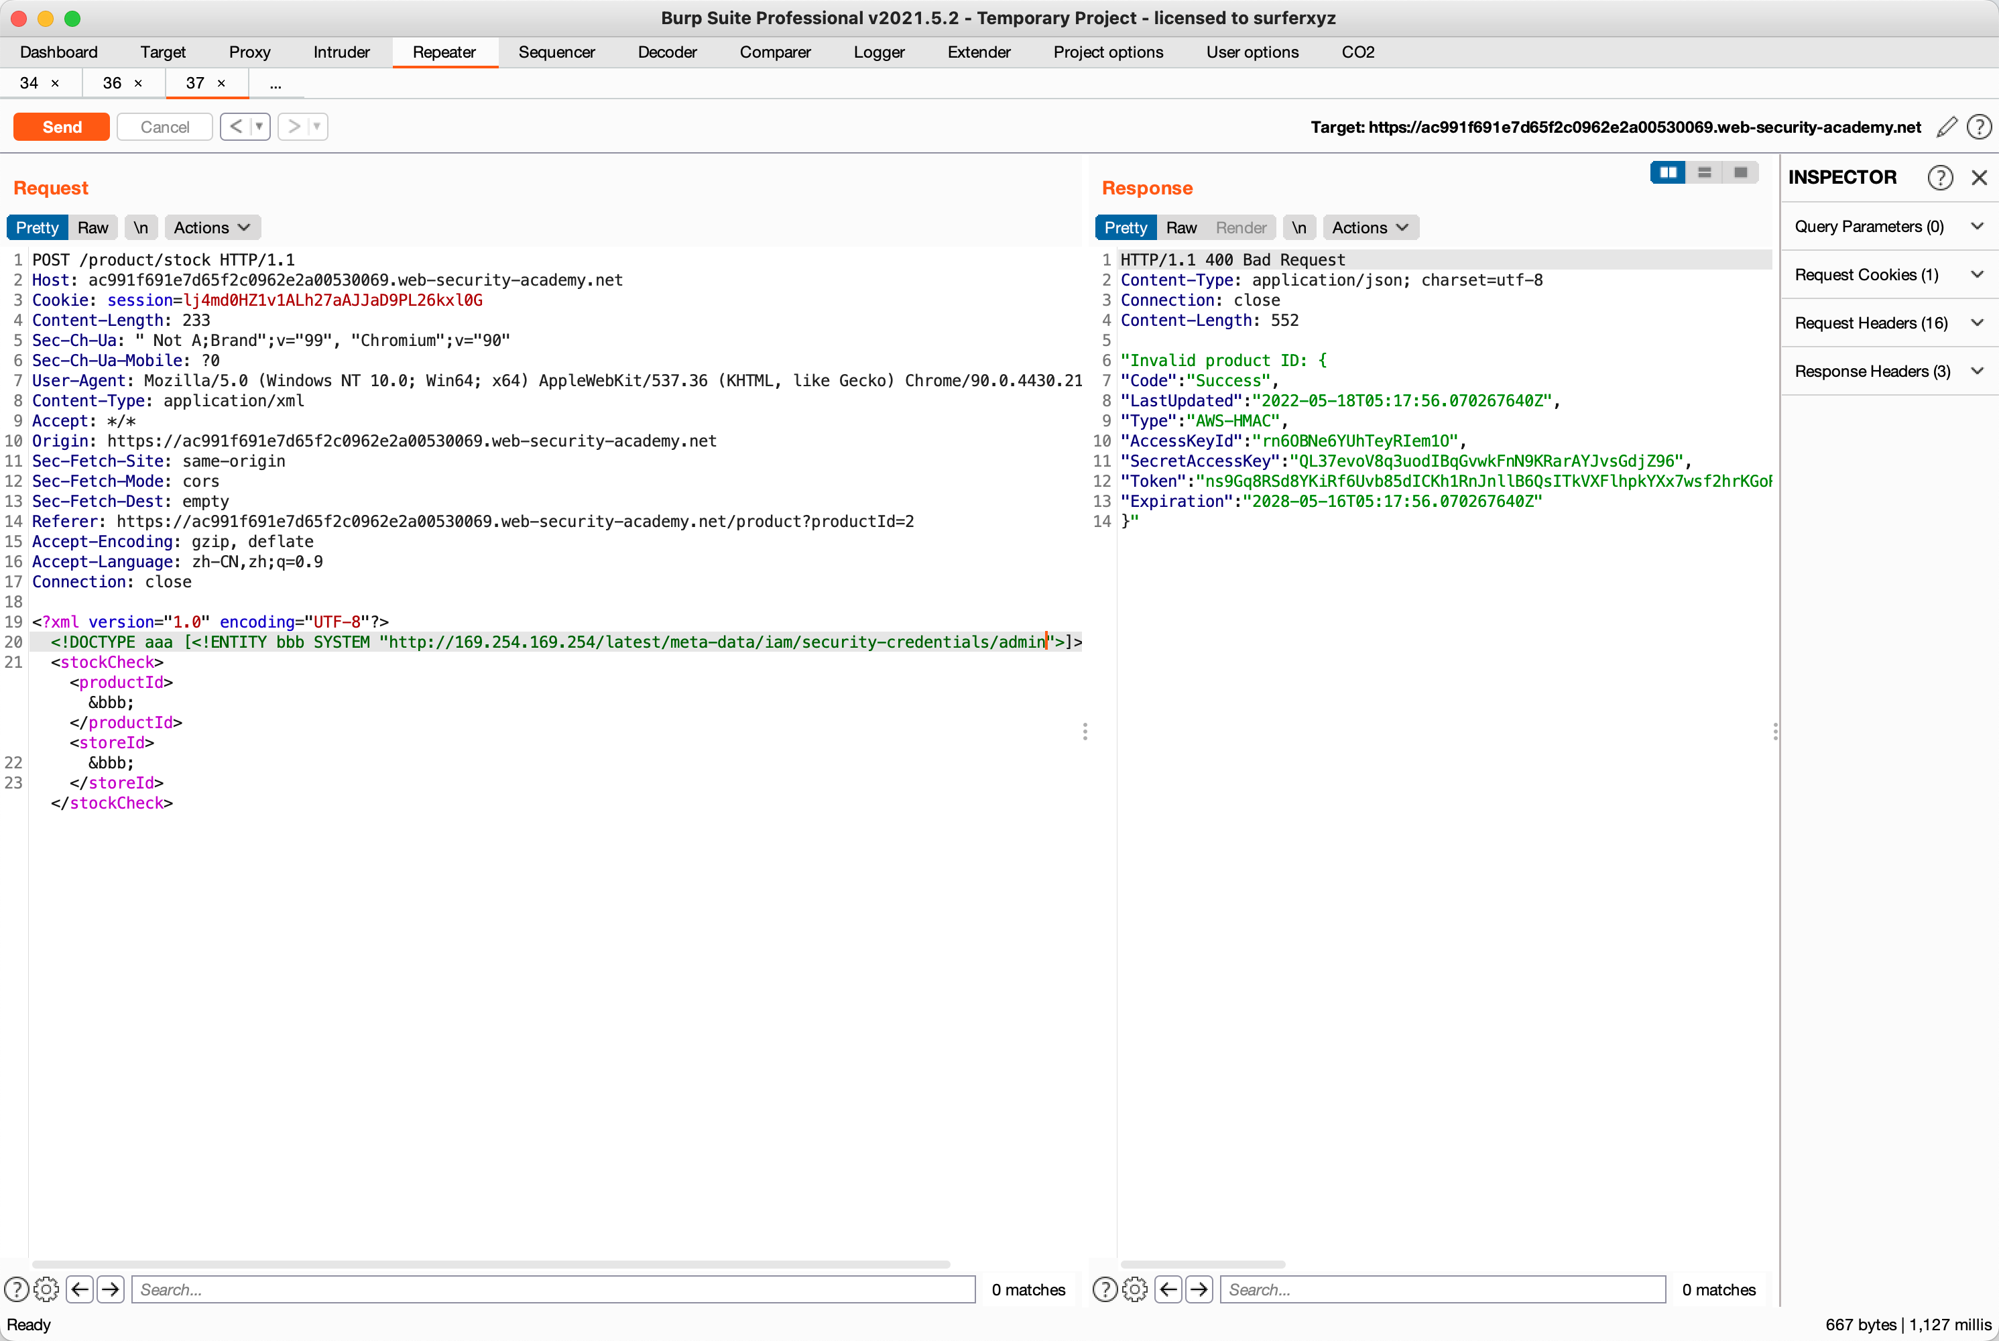
Task: Open the Dashboard tab
Action: pyautogui.click(x=59, y=52)
